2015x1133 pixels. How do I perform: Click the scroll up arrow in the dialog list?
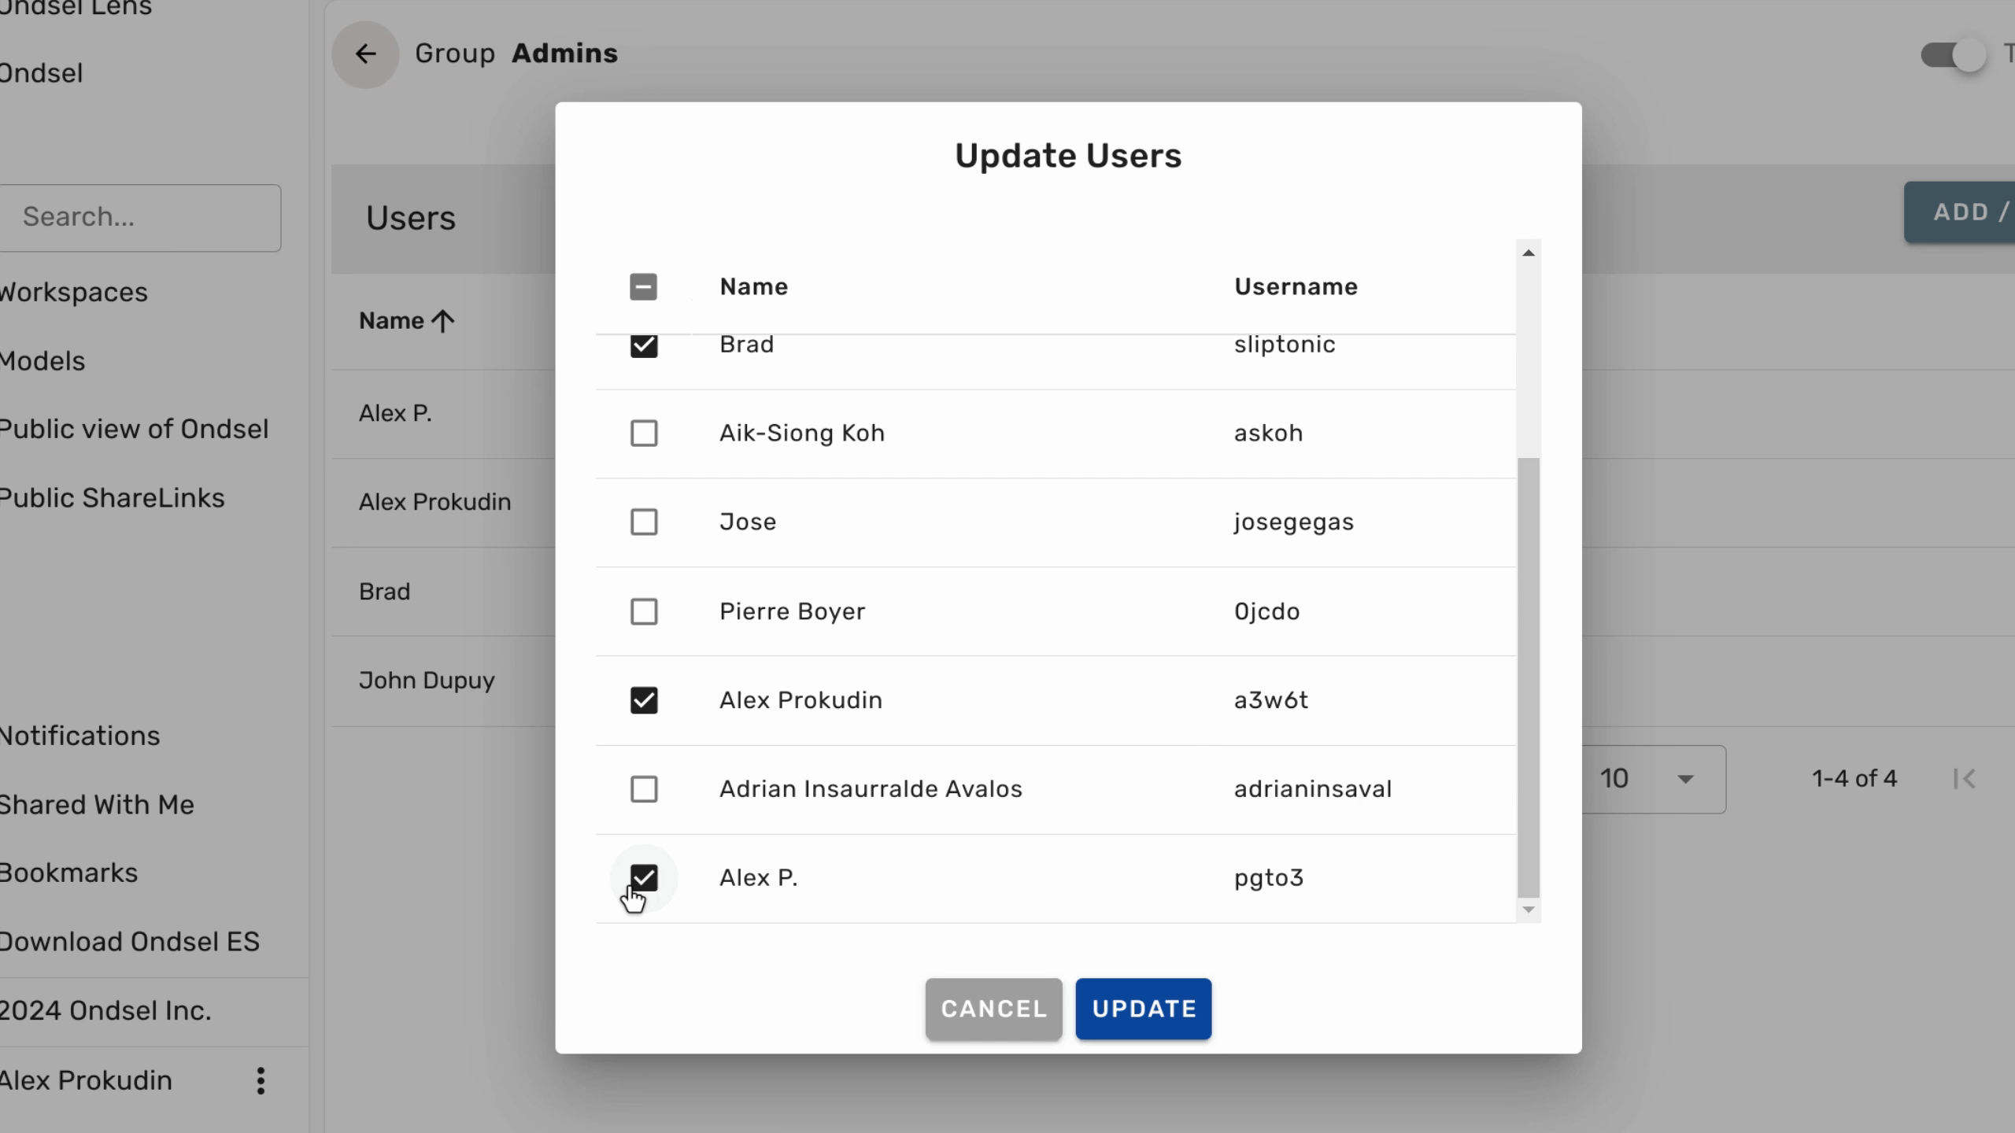pos(1529,253)
